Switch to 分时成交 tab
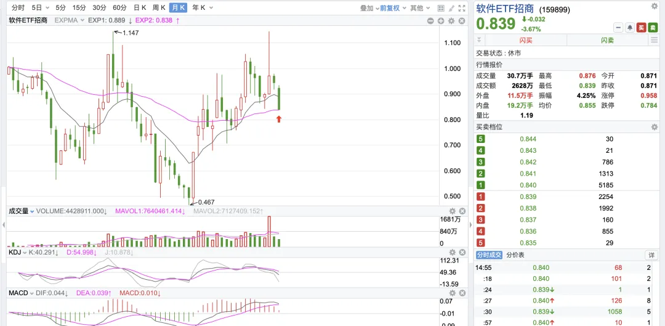Image resolution: width=665 pixels, height=326 pixels. click(x=489, y=255)
